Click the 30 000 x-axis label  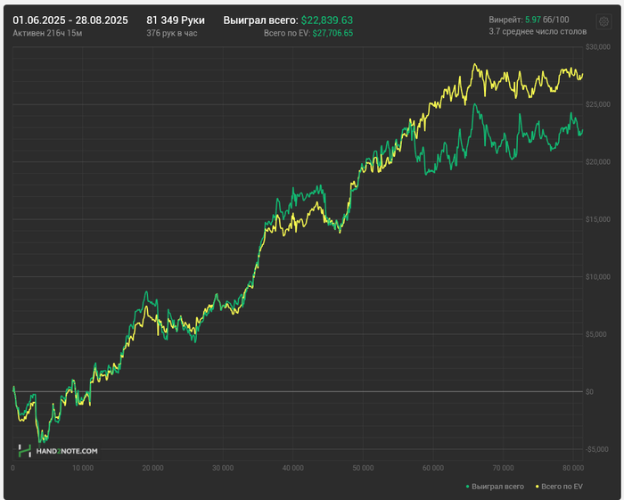[223, 468]
